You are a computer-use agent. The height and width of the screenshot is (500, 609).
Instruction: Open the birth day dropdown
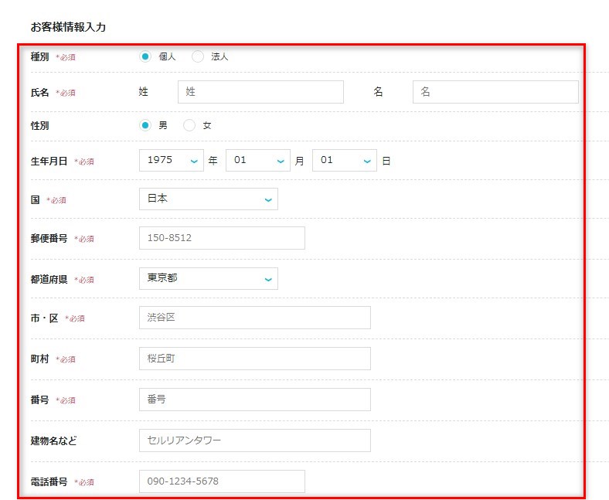[x=345, y=160]
